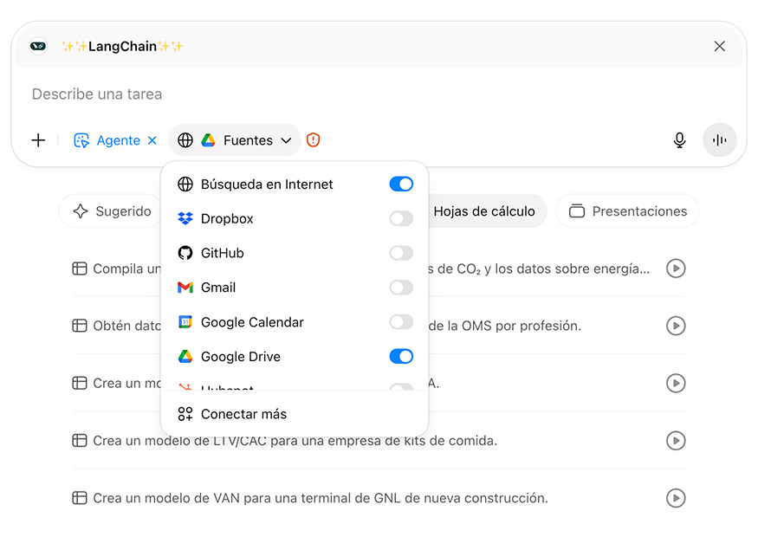Screen dimensions: 758x537
Task: Click the Presentaciones slides icon
Action: tap(577, 211)
